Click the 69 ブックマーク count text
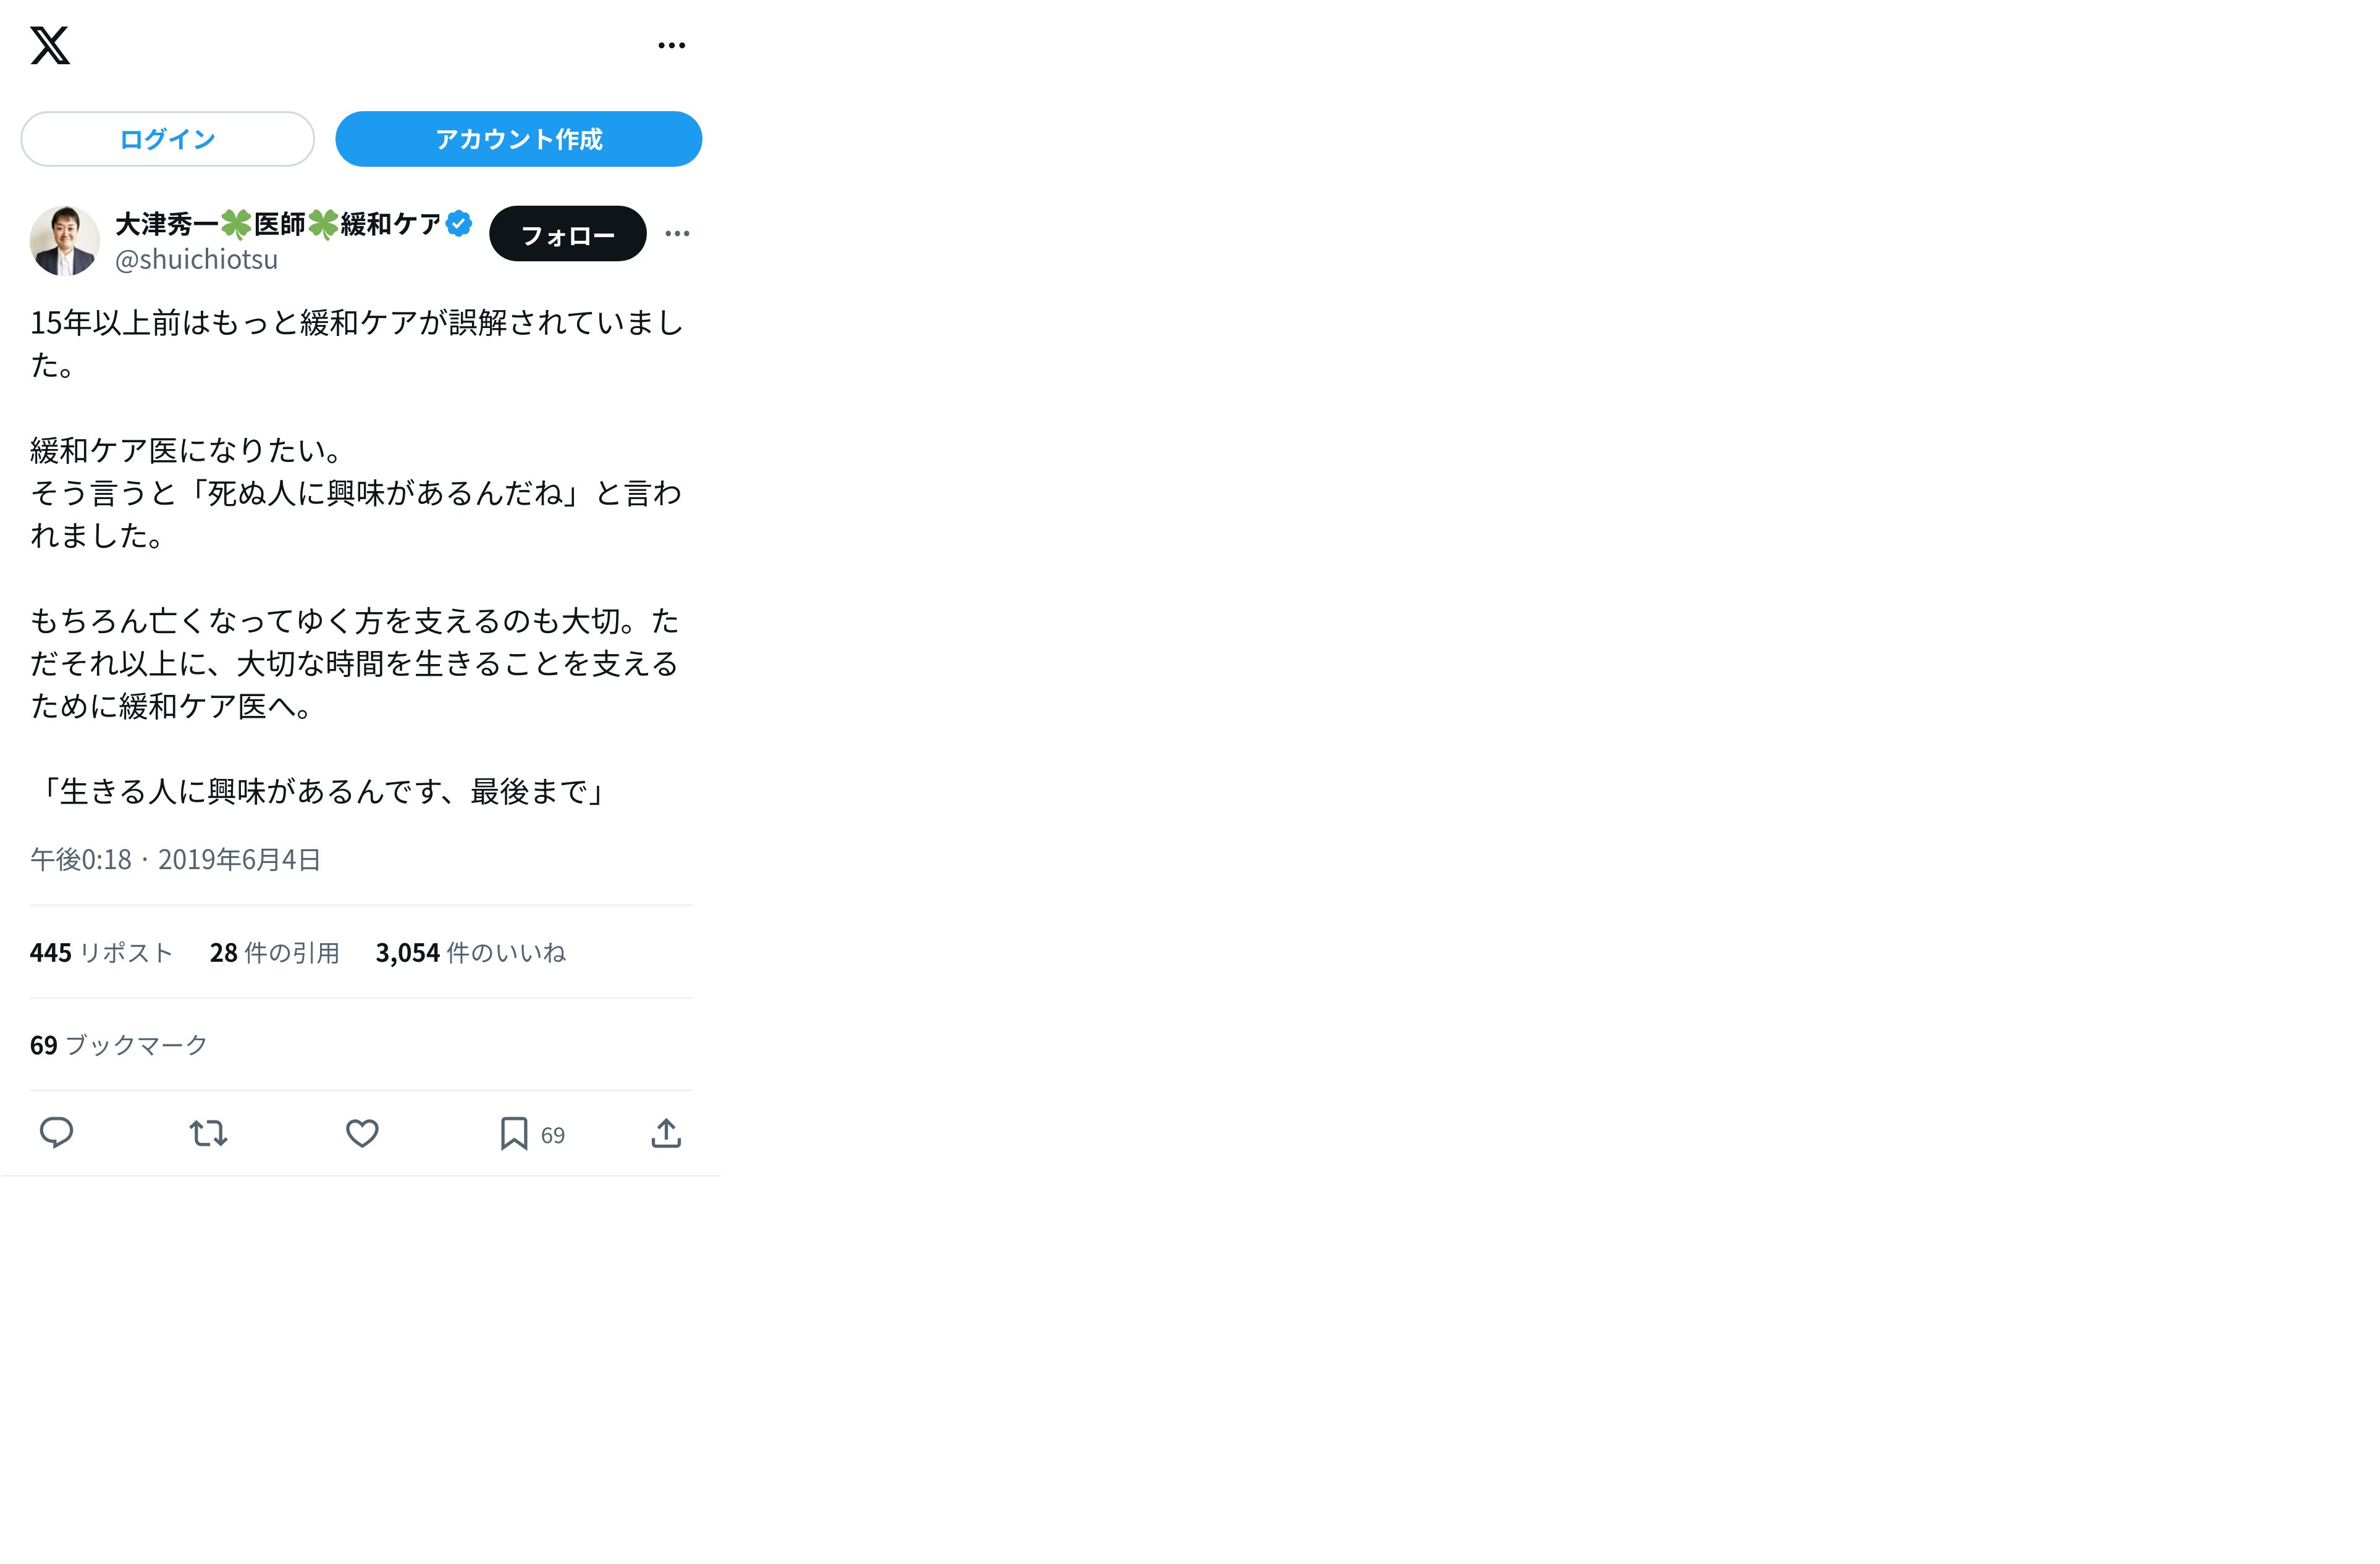The width and height of the screenshot is (2380, 1564). 119,1046
